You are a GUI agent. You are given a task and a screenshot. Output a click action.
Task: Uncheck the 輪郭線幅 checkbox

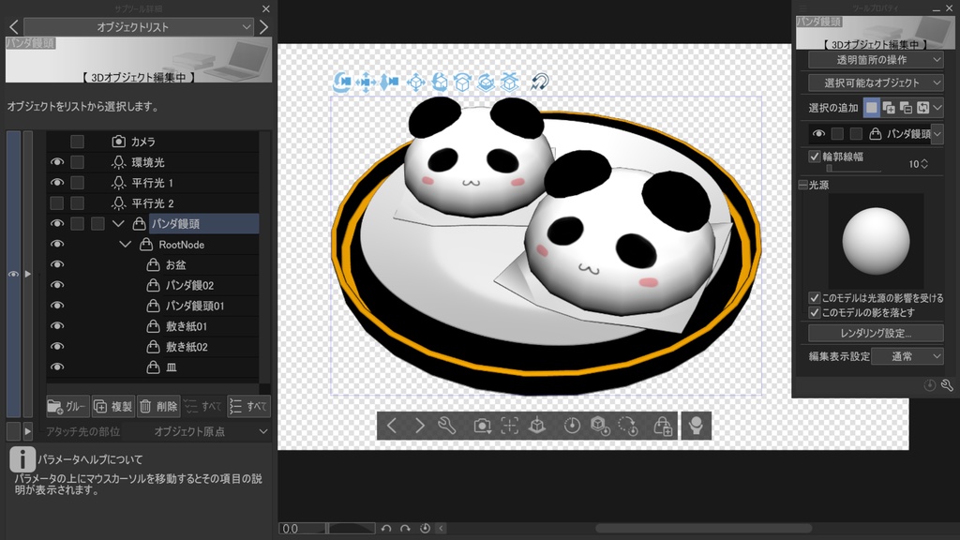tap(815, 157)
